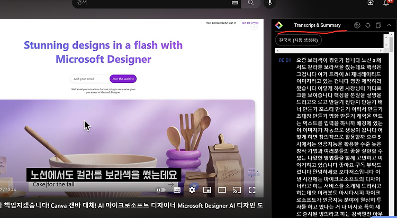Open the create video camera icon
This screenshot has height=218, width=397.
[x=371, y=3]
